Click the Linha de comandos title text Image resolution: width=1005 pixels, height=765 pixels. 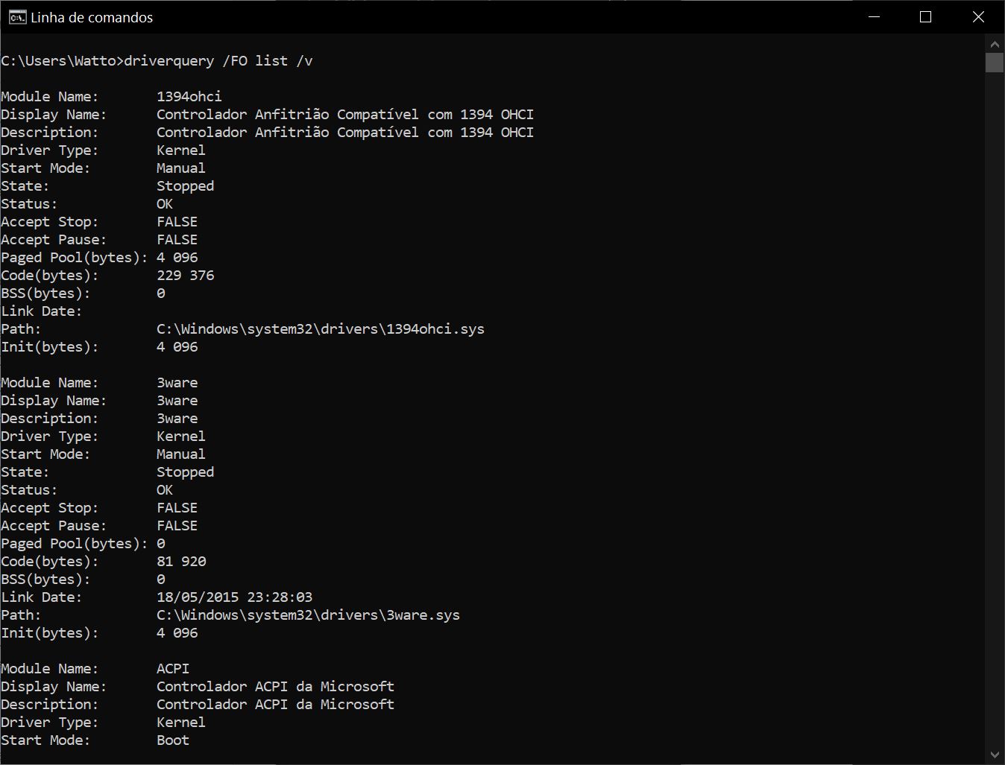(x=92, y=18)
